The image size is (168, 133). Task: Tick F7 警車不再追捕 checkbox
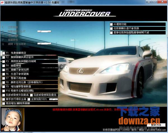4,78
